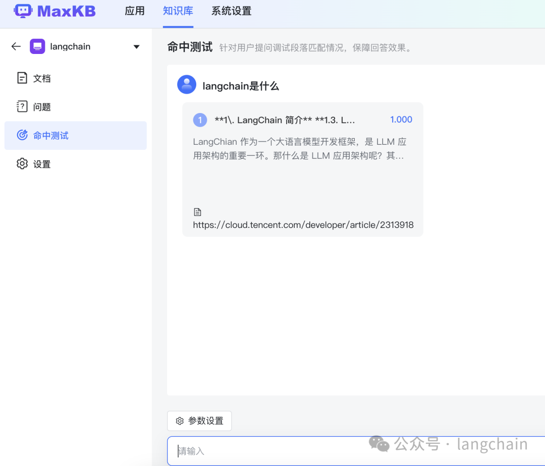Open the cloud.tencent.com source article link

click(x=303, y=225)
